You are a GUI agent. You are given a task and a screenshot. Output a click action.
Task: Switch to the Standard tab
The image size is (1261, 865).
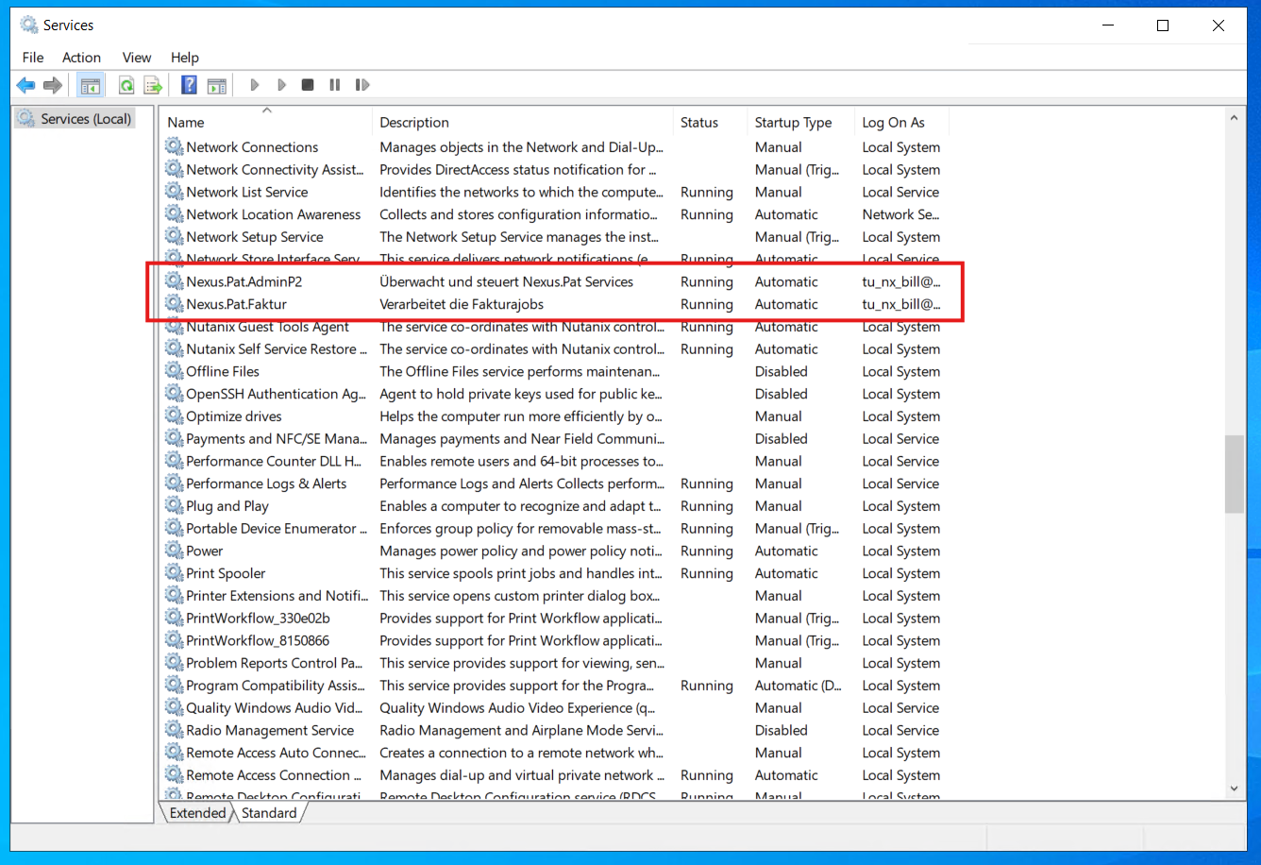269,813
